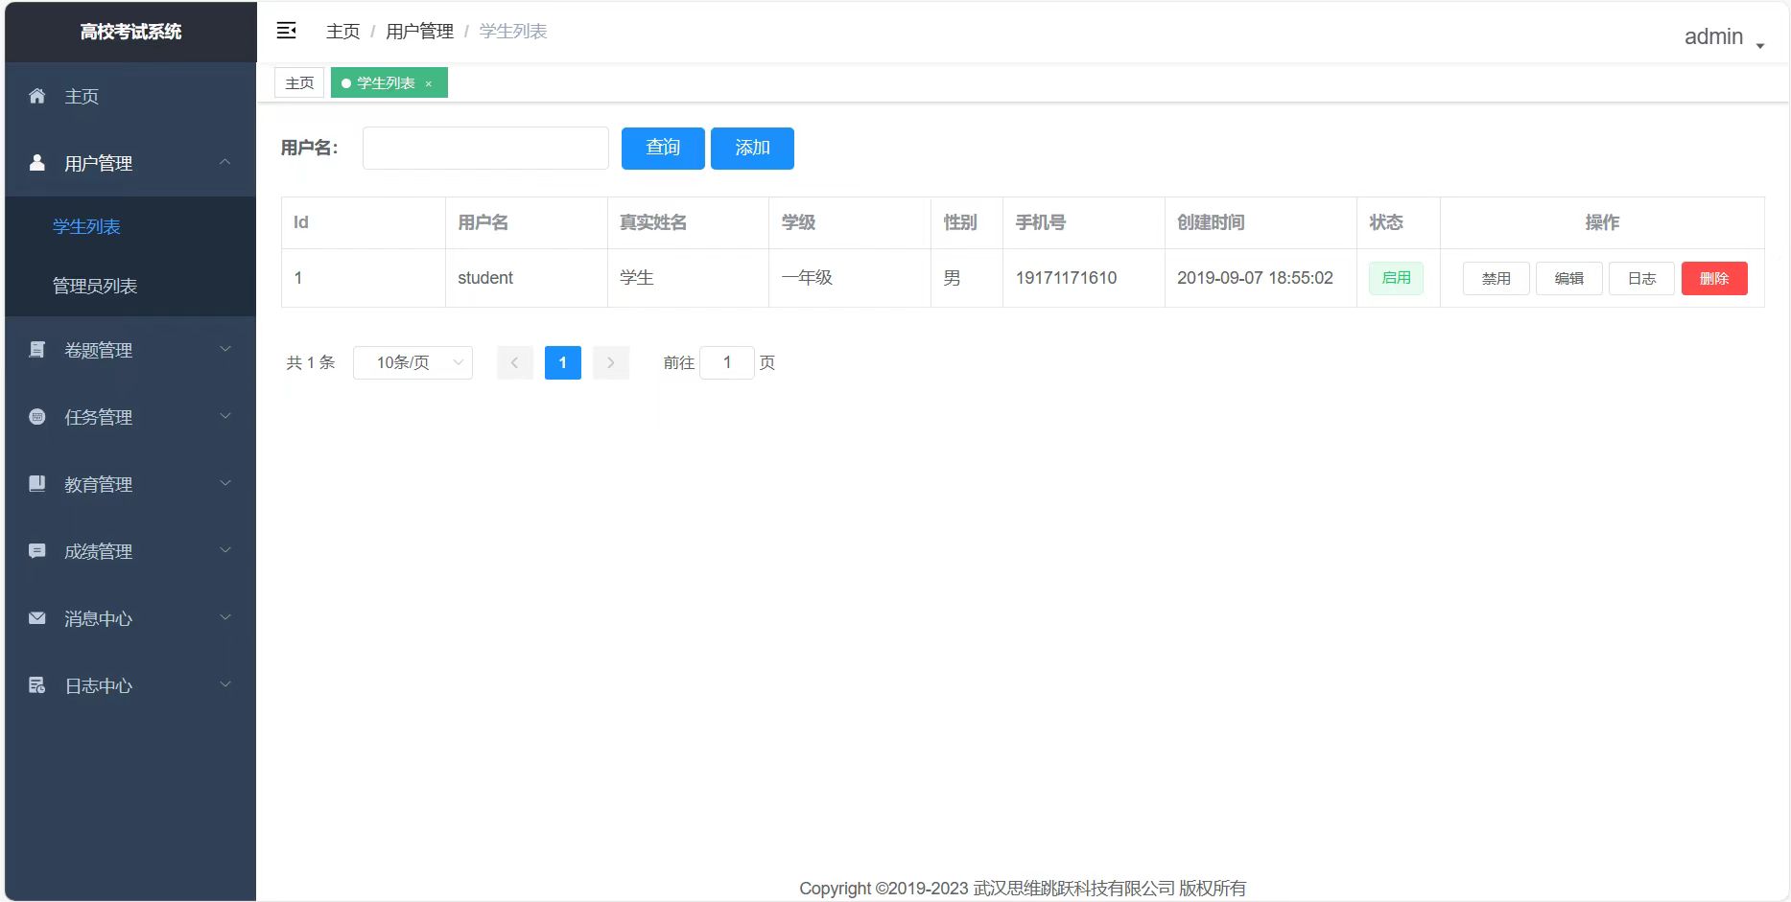Image resolution: width=1791 pixels, height=902 pixels.
Task: Click the log icon beside 日志中心
Action: coord(37,685)
